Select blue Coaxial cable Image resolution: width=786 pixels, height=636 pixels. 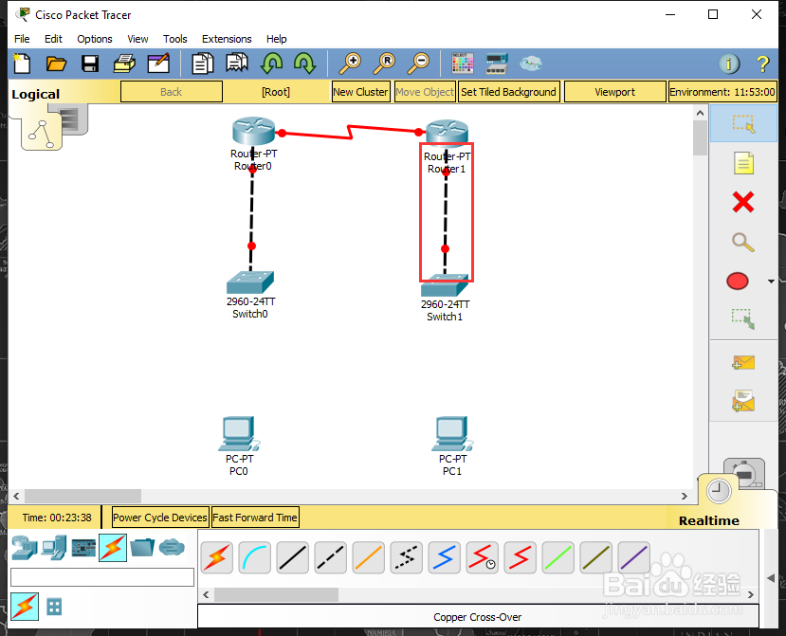coord(444,557)
